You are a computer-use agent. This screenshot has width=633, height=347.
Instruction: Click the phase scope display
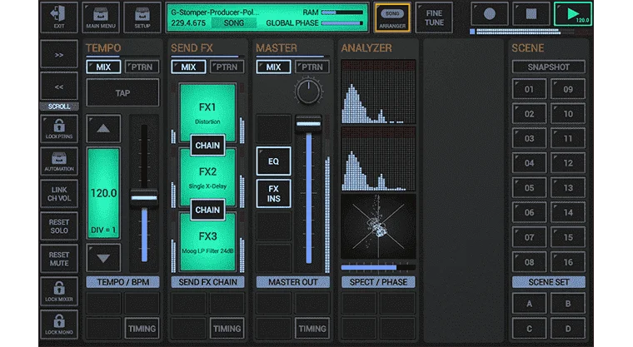pyautogui.click(x=378, y=226)
